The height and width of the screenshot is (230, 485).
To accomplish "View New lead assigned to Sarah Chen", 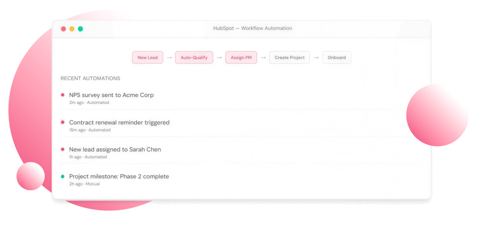I will pyautogui.click(x=115, y=150).
